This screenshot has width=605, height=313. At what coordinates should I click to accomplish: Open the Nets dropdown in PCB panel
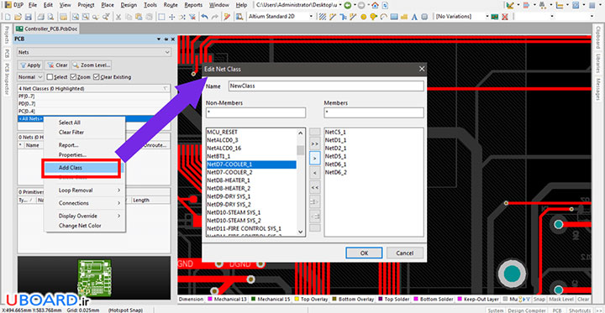point(94,52)
